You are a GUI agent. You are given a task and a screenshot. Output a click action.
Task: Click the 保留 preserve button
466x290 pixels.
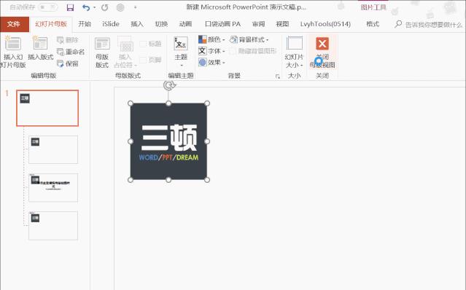(x=68, y=63)
